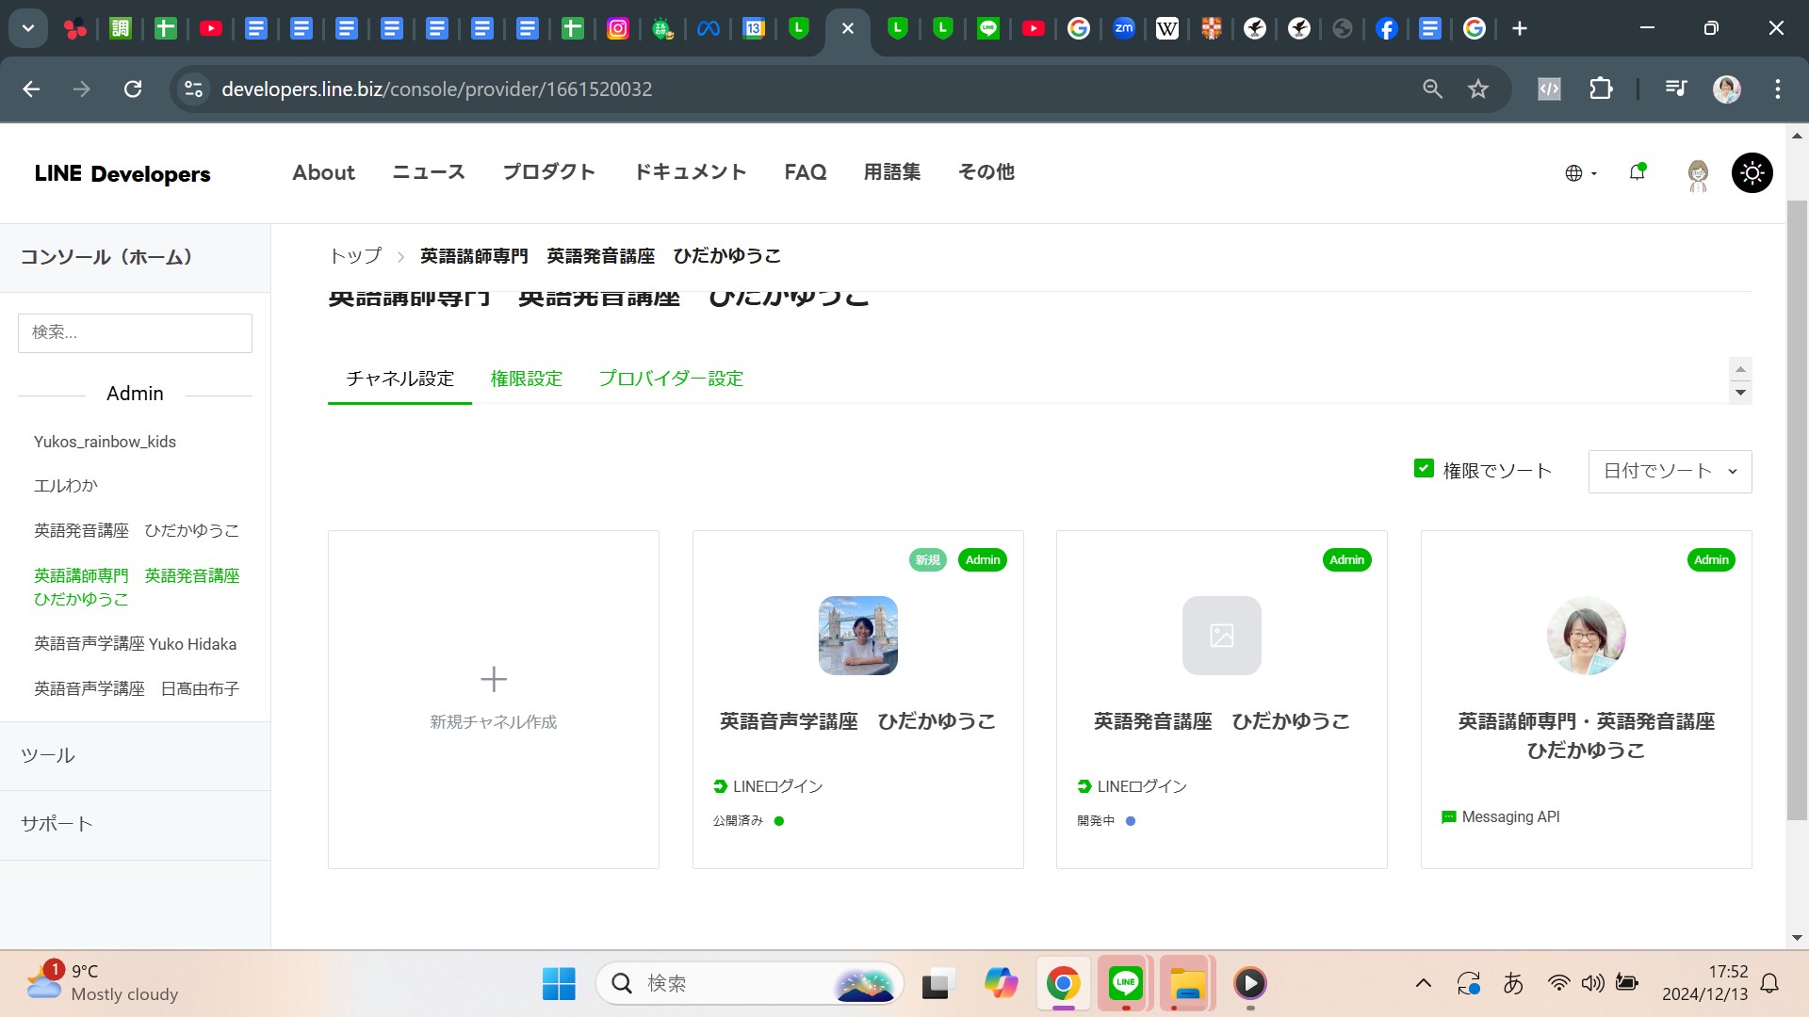Open the FAQ menu item
Viewport: 1809px width, 1017px height.
click(806, 172)
